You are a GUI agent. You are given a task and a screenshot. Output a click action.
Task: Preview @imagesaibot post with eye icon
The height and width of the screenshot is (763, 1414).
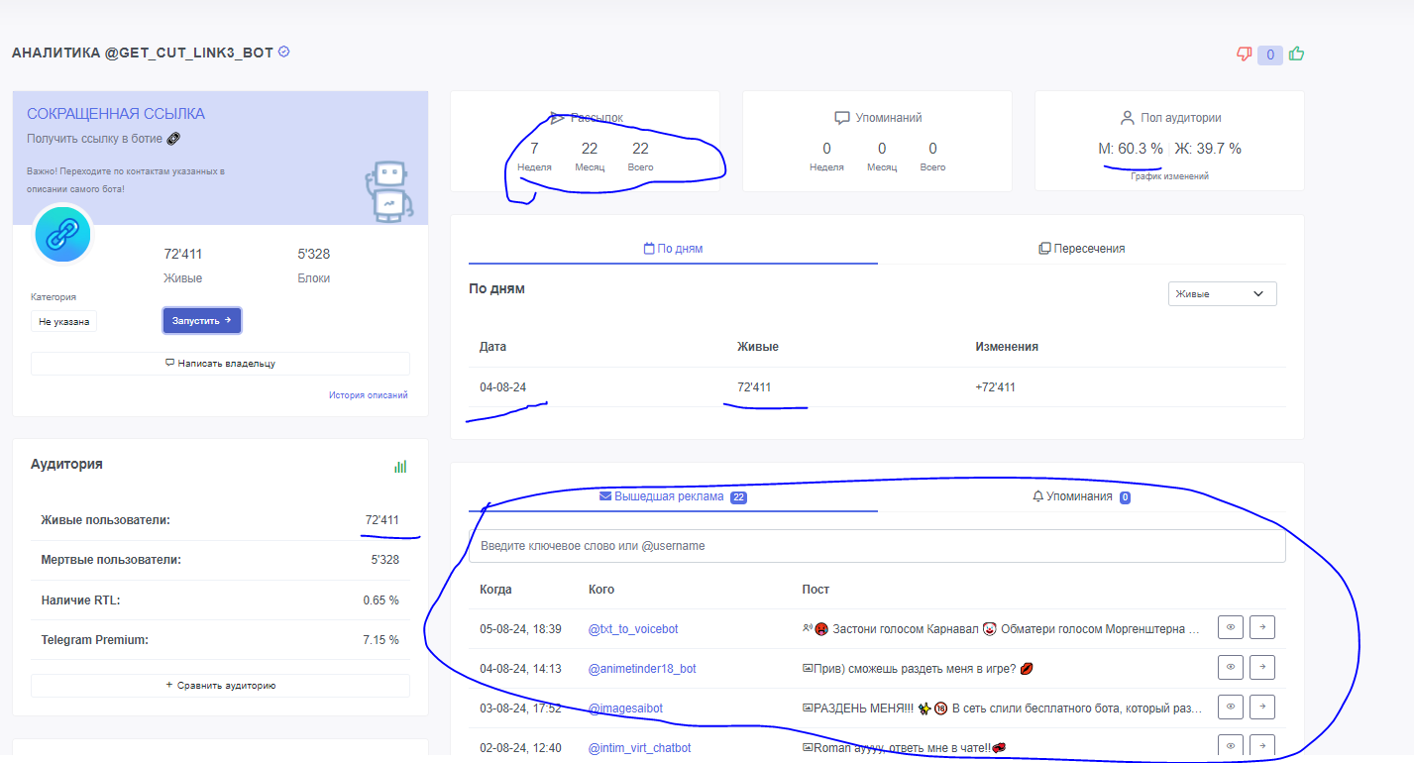click(x=1230, y=707)
